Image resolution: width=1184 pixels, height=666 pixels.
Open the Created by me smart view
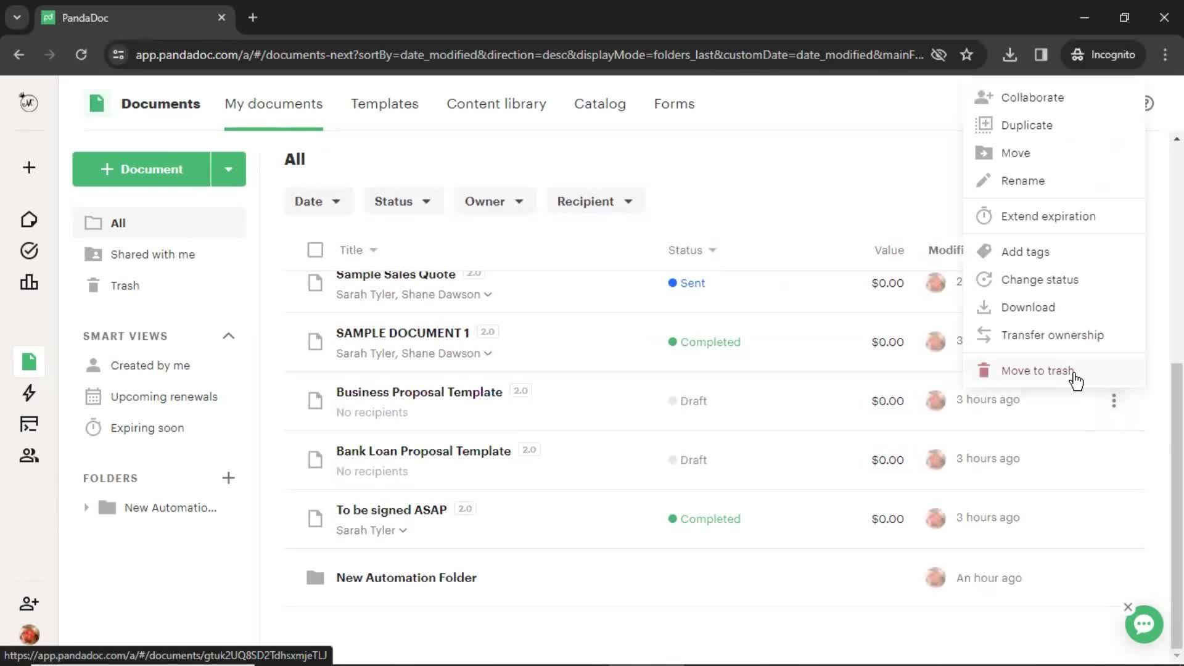pyautogui.click(x=159, y=365)
